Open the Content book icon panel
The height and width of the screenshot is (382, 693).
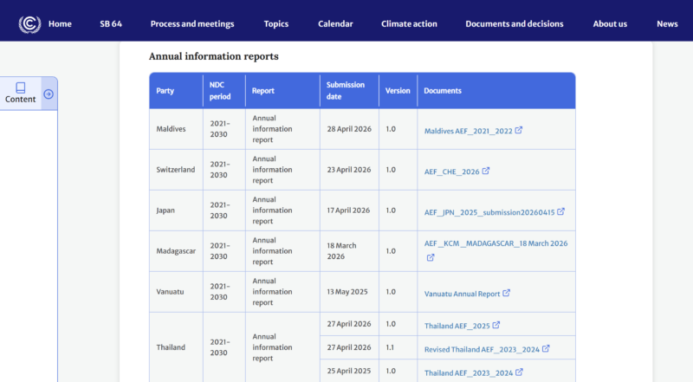21,88
